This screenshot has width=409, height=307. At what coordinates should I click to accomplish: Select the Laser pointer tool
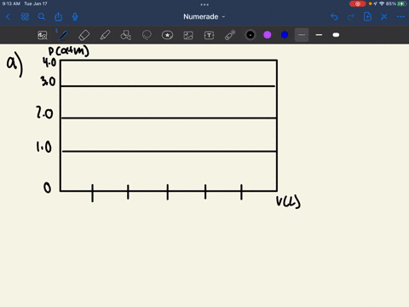(230, 35)
